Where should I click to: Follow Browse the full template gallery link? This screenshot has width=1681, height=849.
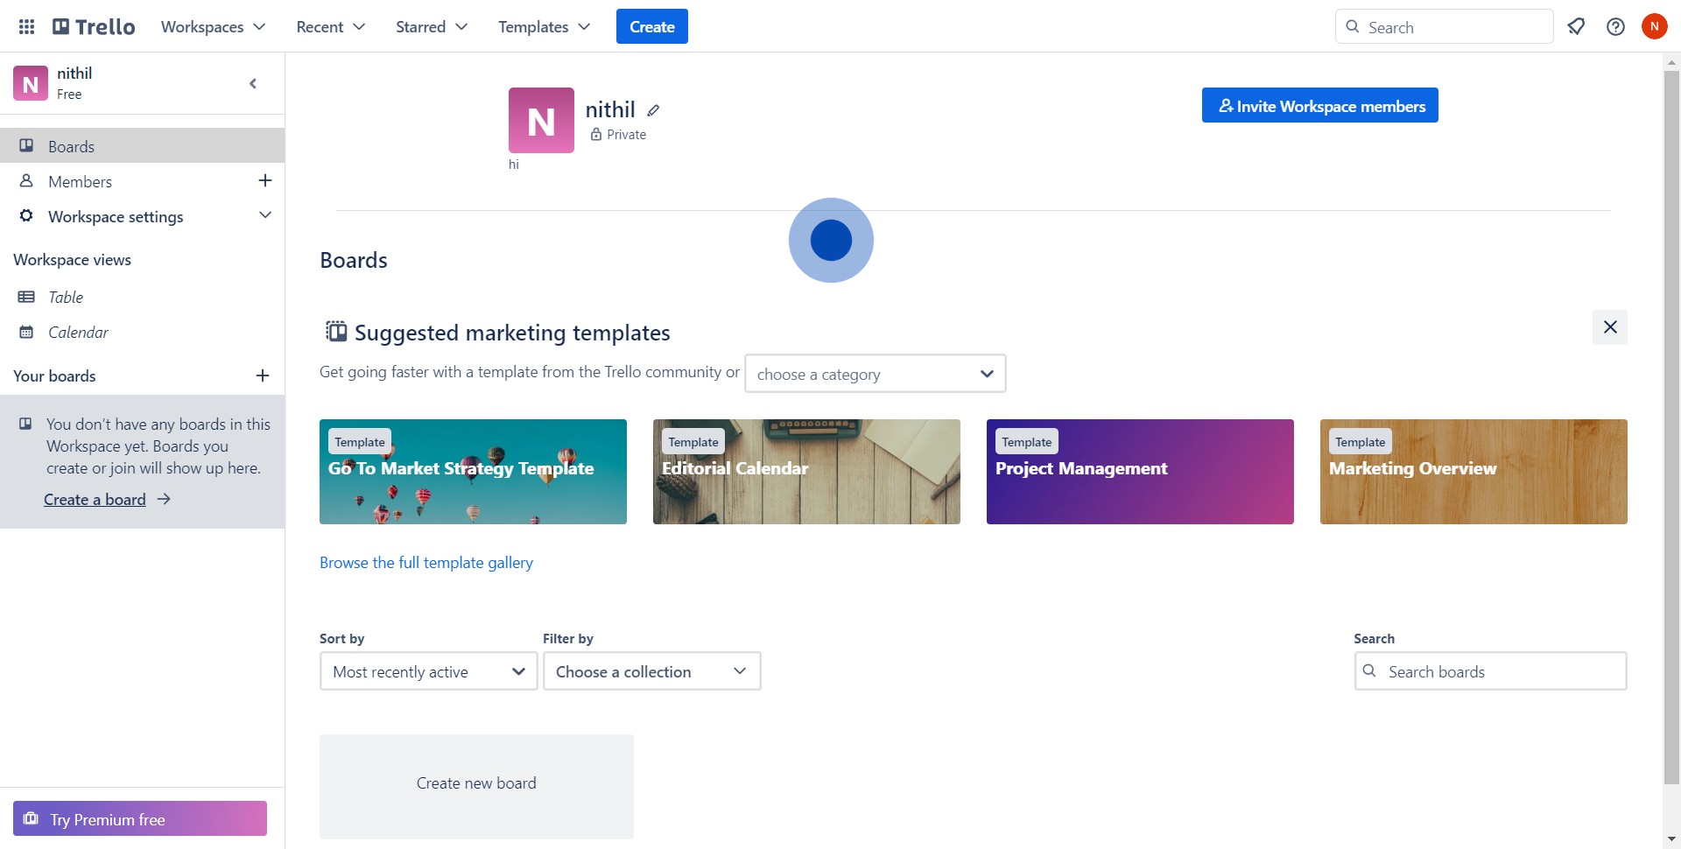click(x=426, y=563)
